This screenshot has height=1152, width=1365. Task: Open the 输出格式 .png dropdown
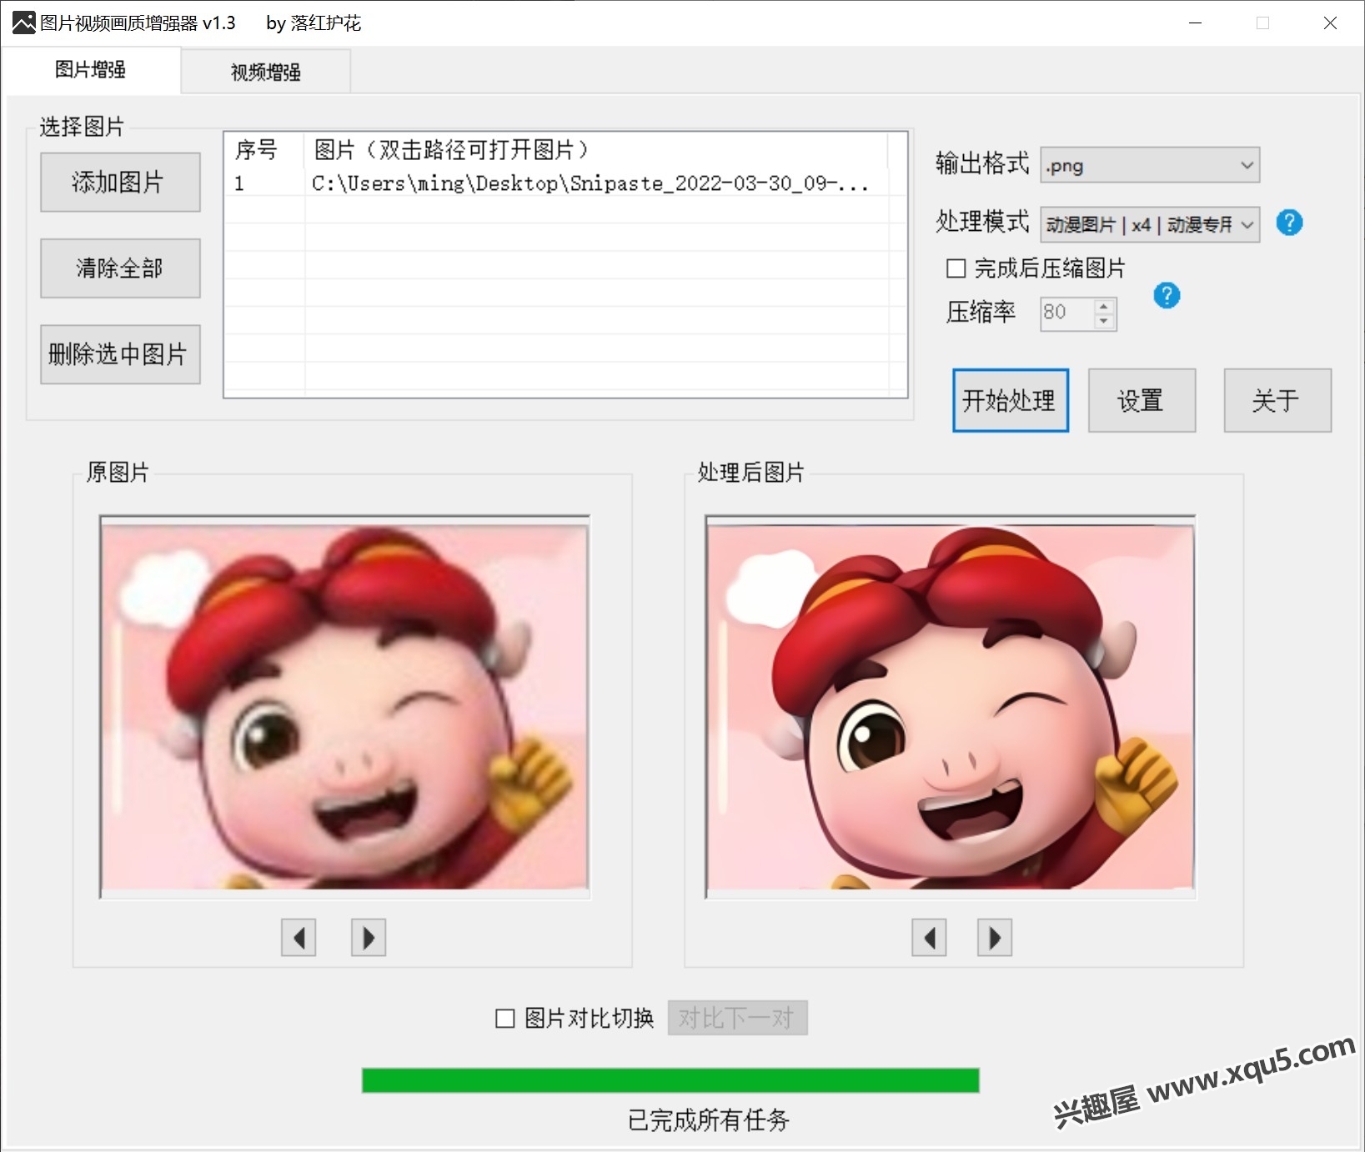tap(1150, 165)
